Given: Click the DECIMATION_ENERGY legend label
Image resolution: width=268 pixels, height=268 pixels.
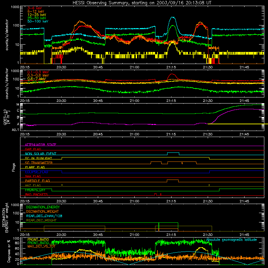Looking at the screenshot, I should coord(43,207).
